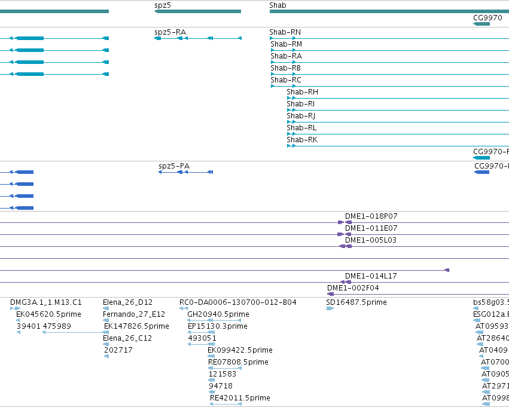Select the RE07808.5prime EST
509x407 pixels.
click(238, 363)
